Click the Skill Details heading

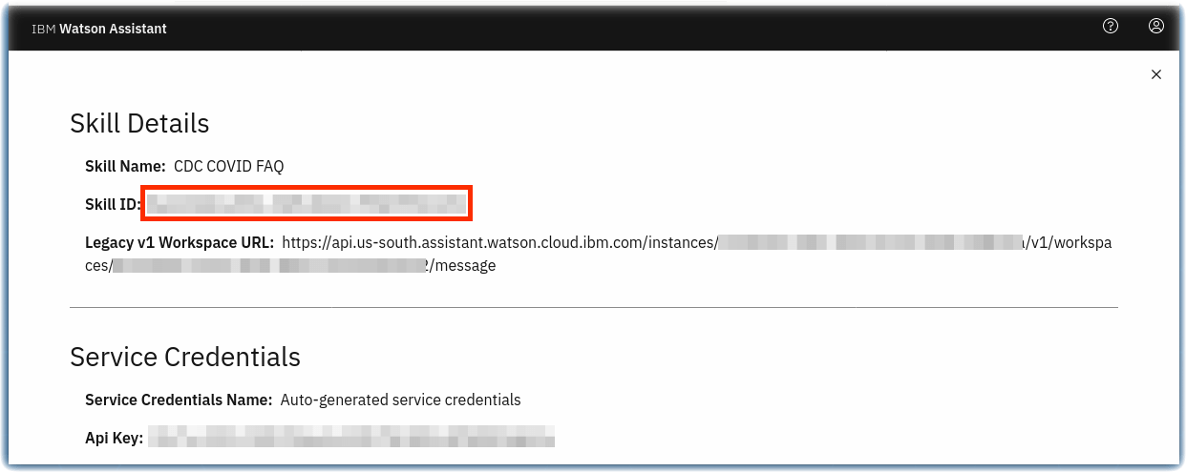pos(139,123)
